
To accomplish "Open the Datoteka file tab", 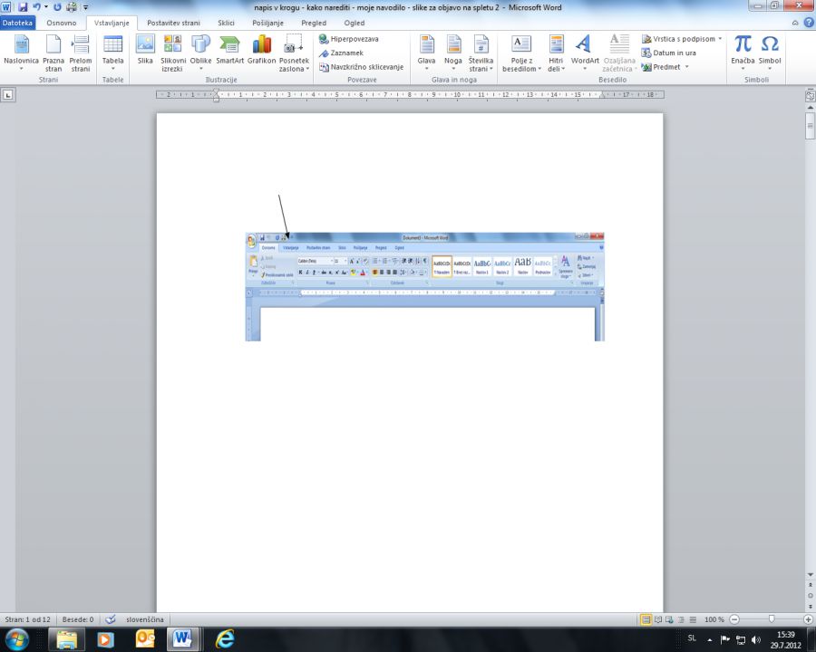I will [17, 23].
